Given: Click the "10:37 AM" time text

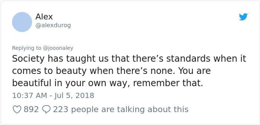Looking at the screenshot, I should [x=29, y=96].
